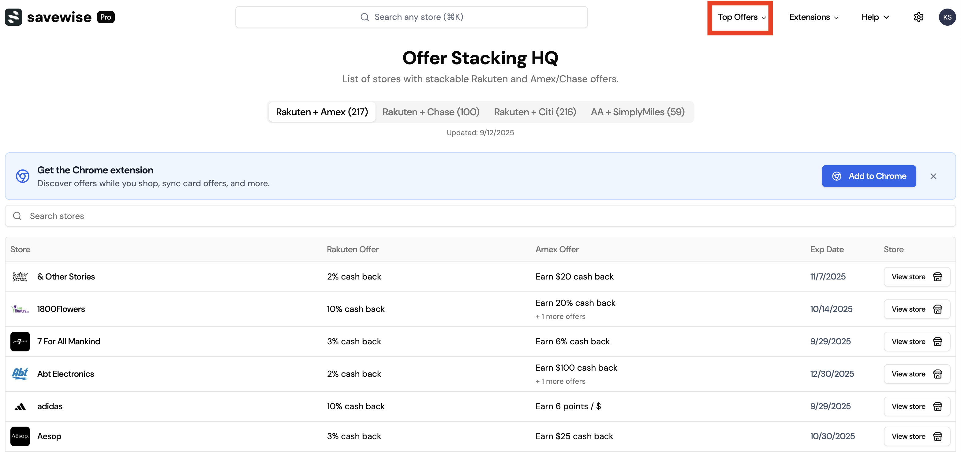Switch to AA + SimplyMiles (59) tab
Image resolution: width=961 pixels, height=452 pixels.
point(638,112)
